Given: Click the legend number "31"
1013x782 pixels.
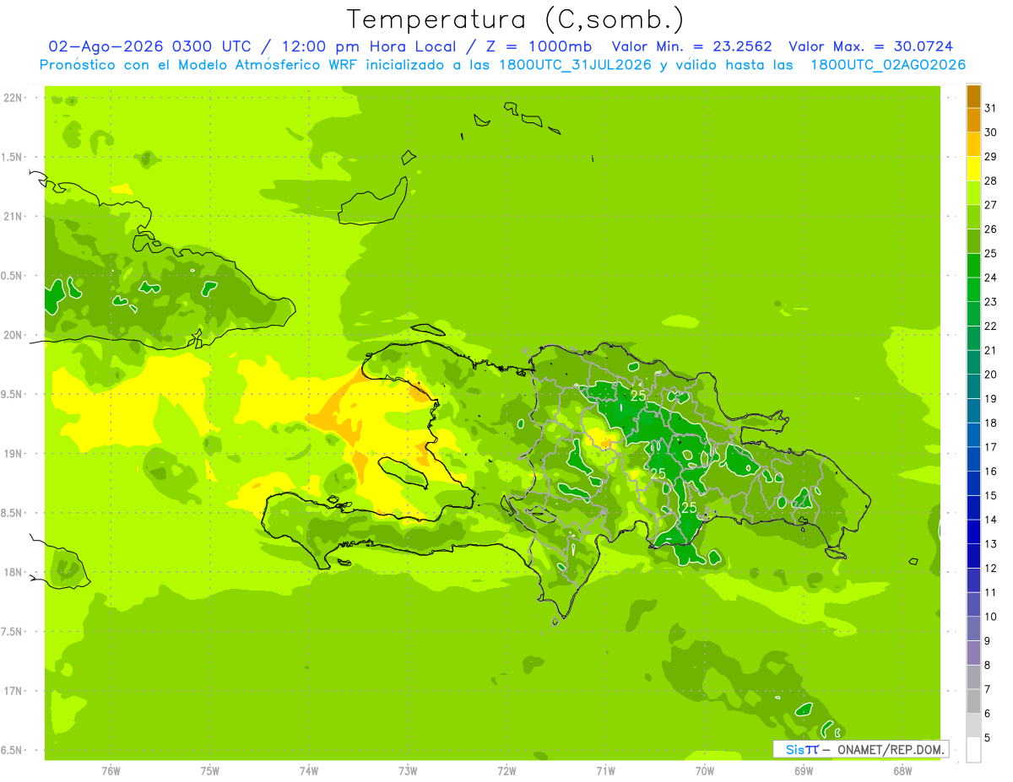Looking at the screenshot, I should (991, 108).
